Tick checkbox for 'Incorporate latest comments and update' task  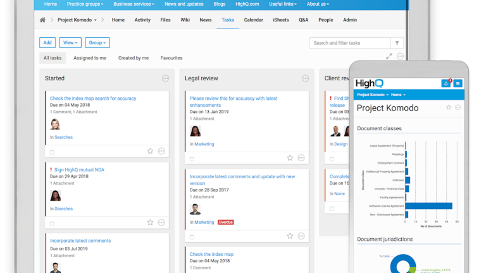click(x=192, y=237)
